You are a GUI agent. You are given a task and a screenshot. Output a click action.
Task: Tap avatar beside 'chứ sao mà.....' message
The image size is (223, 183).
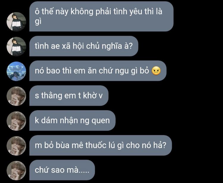pyautogui.click(x=16, y=171)
